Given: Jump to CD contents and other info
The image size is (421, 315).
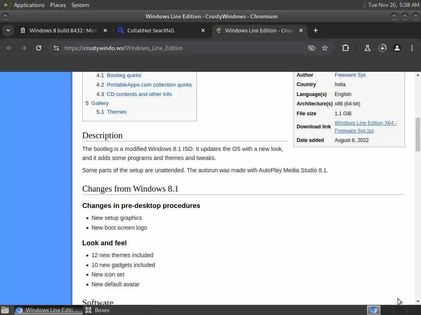Looking at the screenshot, I should click(139, 94).
